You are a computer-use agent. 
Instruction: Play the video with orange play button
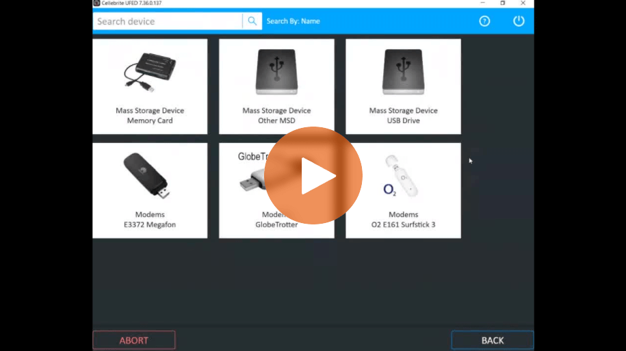(x=313, y=175)
